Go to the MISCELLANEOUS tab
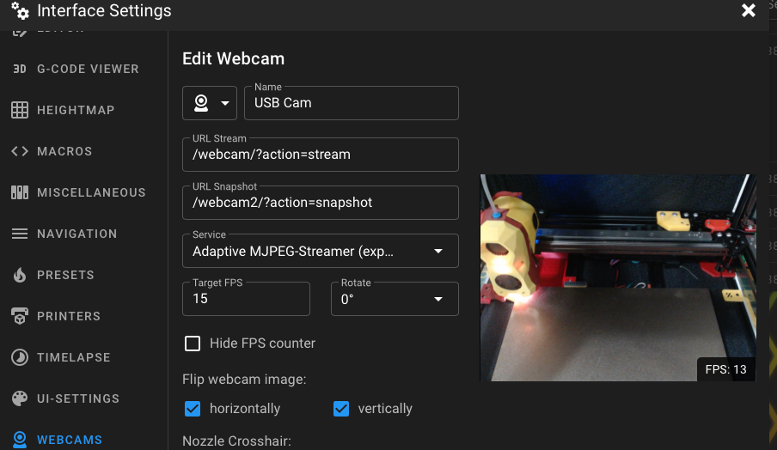777x450 pixels. 83,192
